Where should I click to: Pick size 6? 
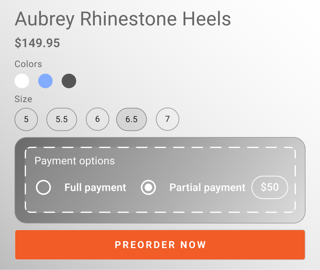click(x=97, y=119)
